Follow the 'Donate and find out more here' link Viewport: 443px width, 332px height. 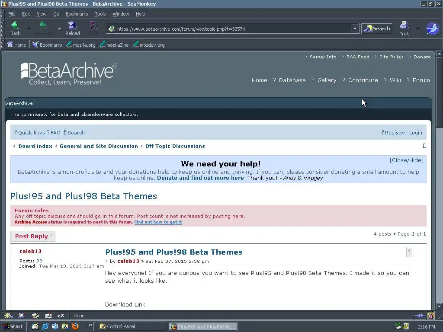[x=200, y=178]
